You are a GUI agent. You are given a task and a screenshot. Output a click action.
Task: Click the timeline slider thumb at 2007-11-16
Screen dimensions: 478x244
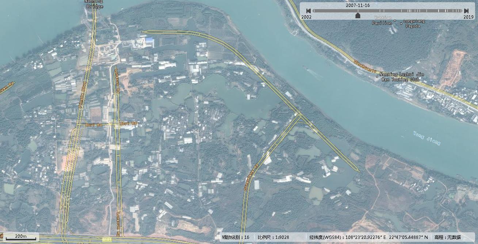pyautogui.click(x=358, y=15)
